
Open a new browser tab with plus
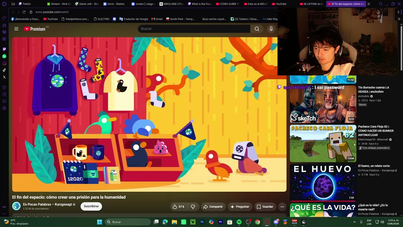coord(369,4)
